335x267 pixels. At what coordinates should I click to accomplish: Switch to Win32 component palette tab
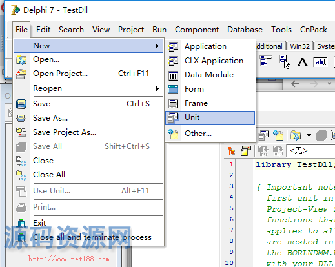[x=299, y=46]
